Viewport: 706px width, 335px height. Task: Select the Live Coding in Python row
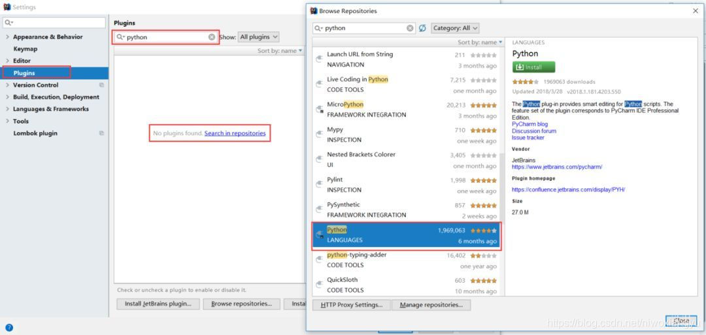click(x=406, y=85)
